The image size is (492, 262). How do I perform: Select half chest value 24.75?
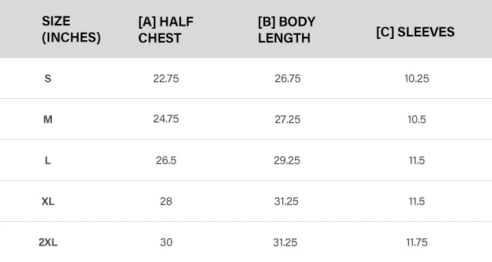click(x=166, y=119)
